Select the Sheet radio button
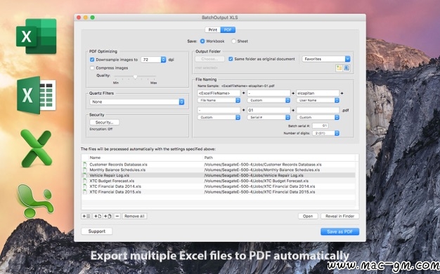The width and height of the screenshot is (440, 274). point(233,41)
